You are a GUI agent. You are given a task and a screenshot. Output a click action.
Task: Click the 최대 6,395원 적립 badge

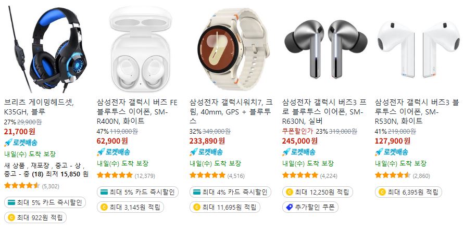[408, 192]
